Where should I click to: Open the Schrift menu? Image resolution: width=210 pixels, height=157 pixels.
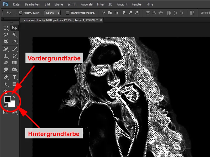coord(72,4)
